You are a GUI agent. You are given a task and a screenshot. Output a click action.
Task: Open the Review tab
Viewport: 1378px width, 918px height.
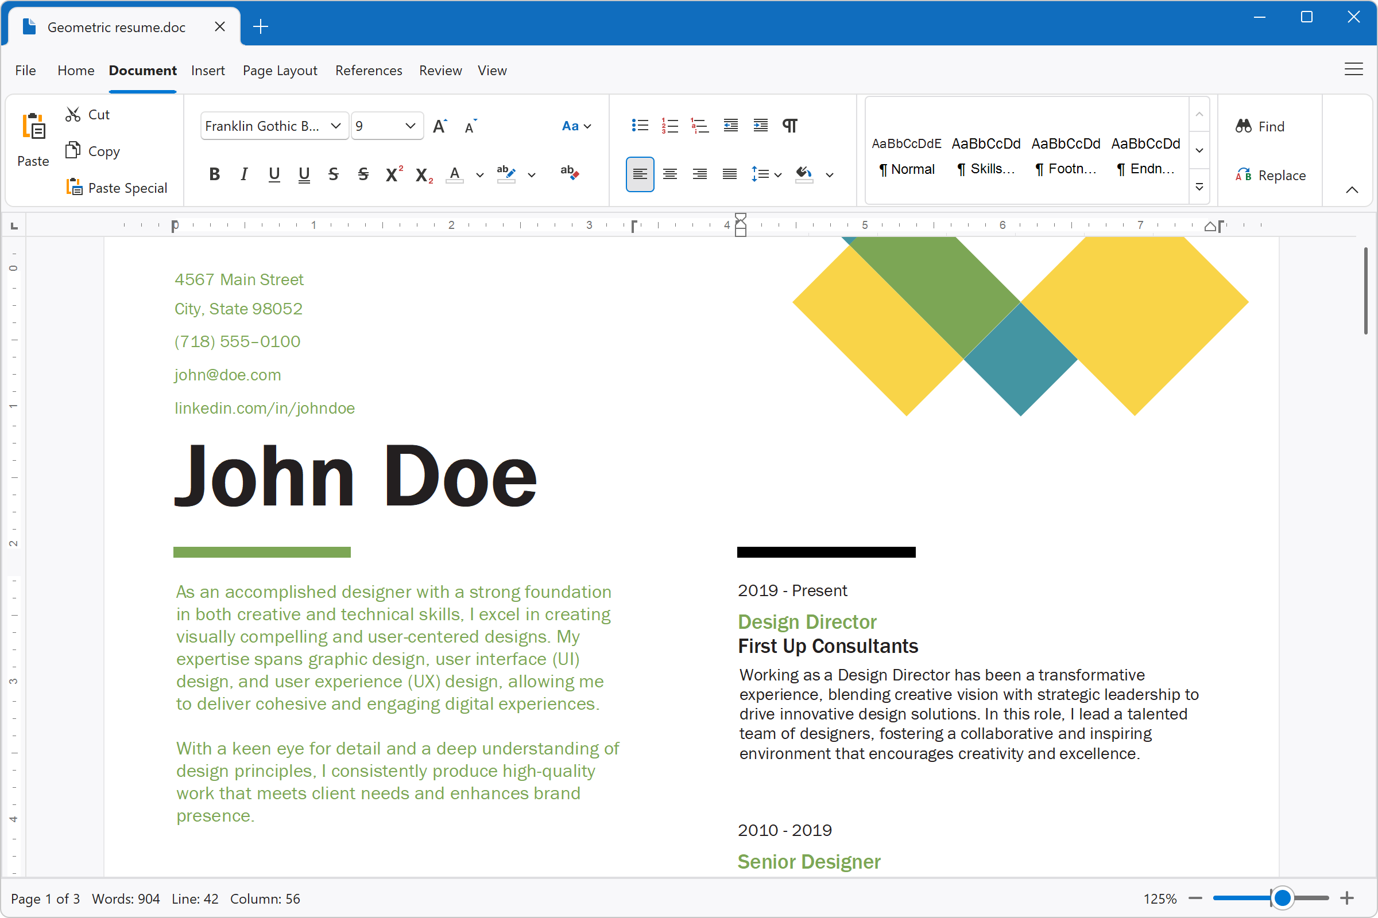pyautogui.click(x=440, y=70)
